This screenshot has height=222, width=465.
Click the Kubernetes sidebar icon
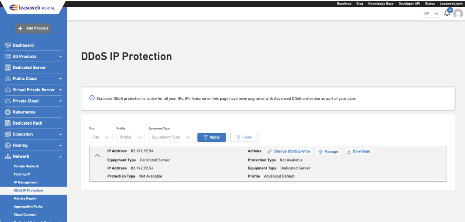point(8,112)
